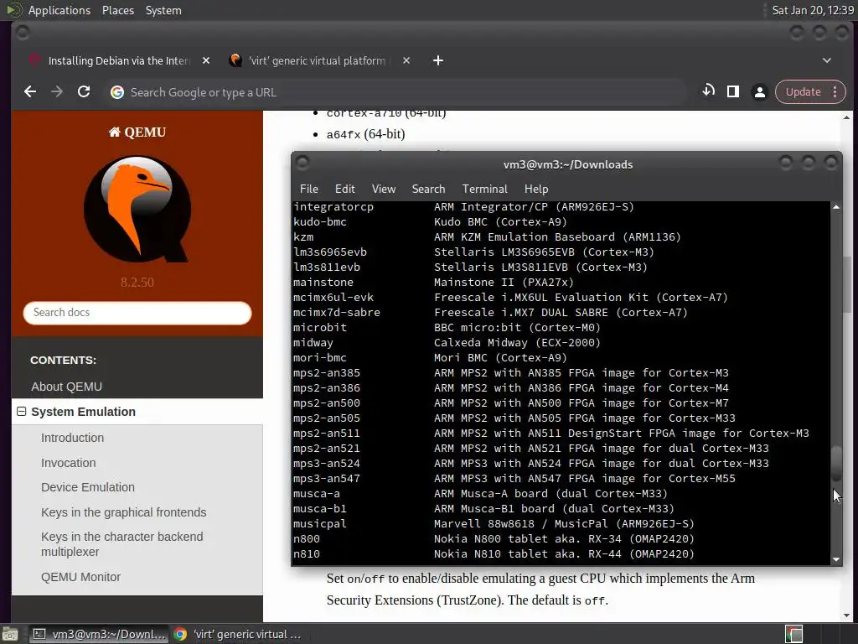Screen dimensions: 858x644
Task: Click the 'mps2-an385' text in the terminal
Action: point(327,373)
